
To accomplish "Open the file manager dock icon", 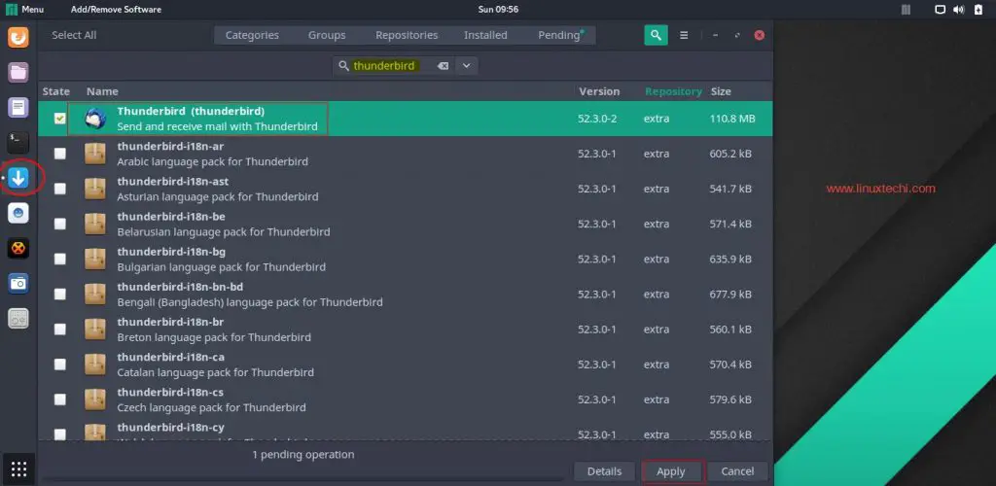I will 18,72.
